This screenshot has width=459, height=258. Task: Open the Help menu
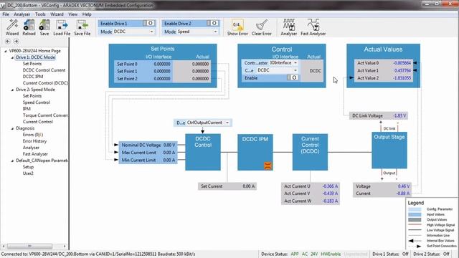click(87, 14)
